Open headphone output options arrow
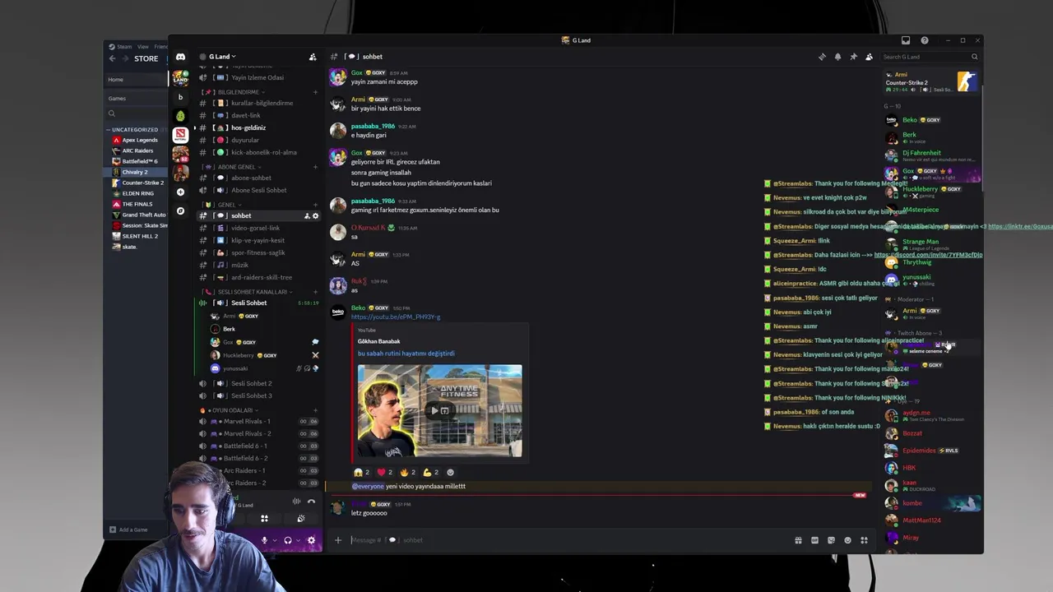The image size is (1053, 592). [x=298, y=540]
